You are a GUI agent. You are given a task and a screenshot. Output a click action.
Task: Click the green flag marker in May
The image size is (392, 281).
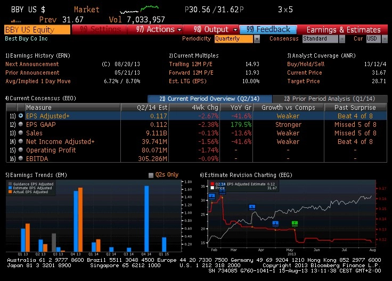pos(295,223)
